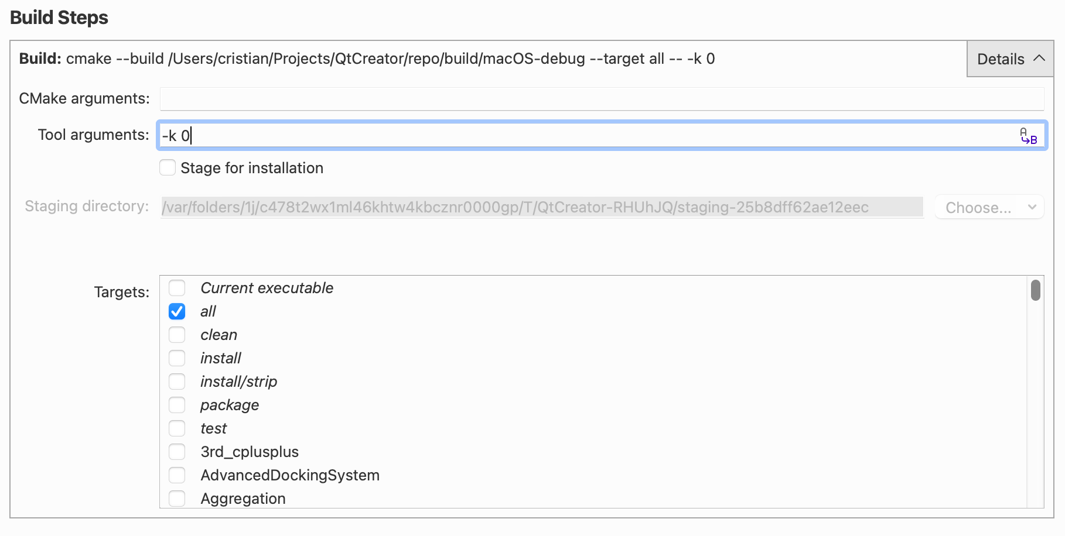
Task: Select the 3rd_cplusplus target checkbox
Action: [177, 452]
